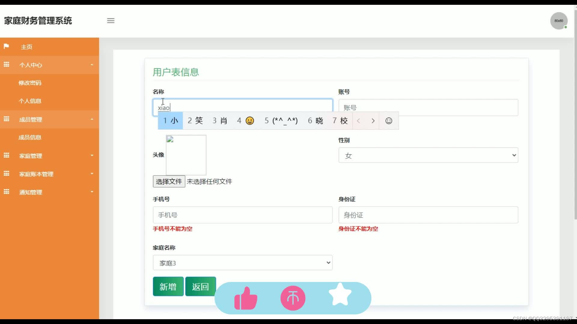Viewport: 577px width, 324px height.
Task: Open the 性别 dropdown showing 女
Action: pos(428,155)
